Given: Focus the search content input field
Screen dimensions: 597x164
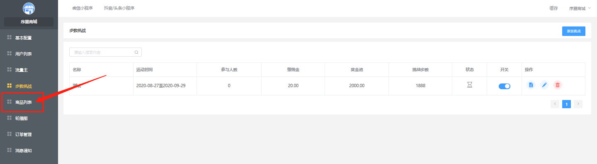Looking at the screenshot, I should click(105, 52).
